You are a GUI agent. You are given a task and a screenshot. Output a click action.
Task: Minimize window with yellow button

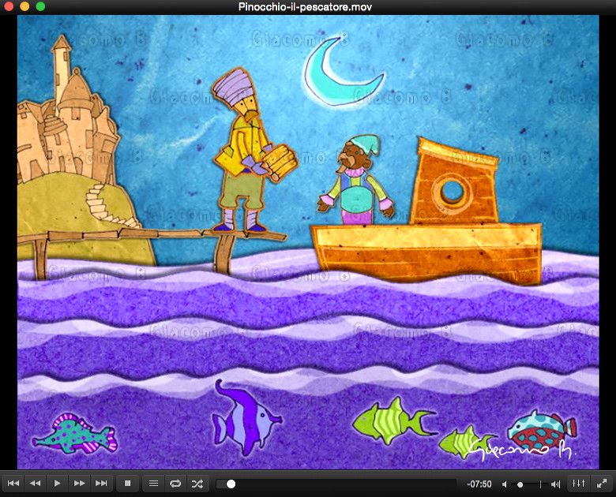coord(24,6)
